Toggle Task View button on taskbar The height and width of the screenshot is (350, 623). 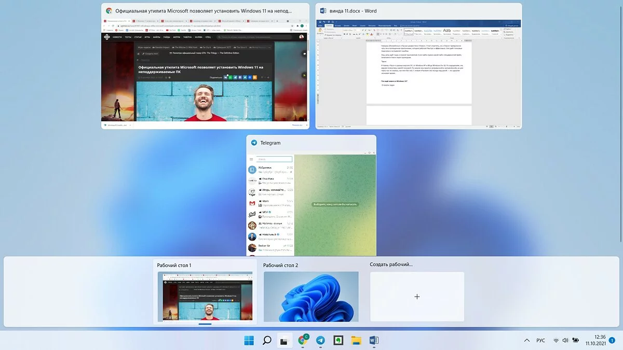pyautogui.click(x=285, y=341)
